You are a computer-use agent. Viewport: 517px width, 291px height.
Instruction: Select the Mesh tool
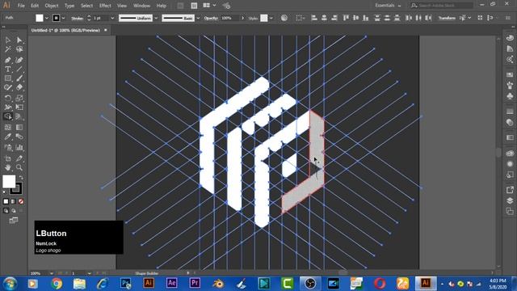7,128
